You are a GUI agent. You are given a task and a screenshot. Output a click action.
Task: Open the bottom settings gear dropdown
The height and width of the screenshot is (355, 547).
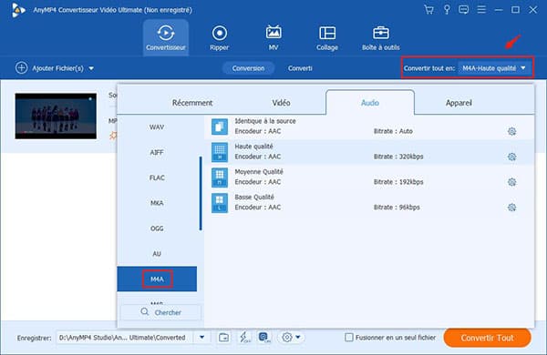(291, 337)
